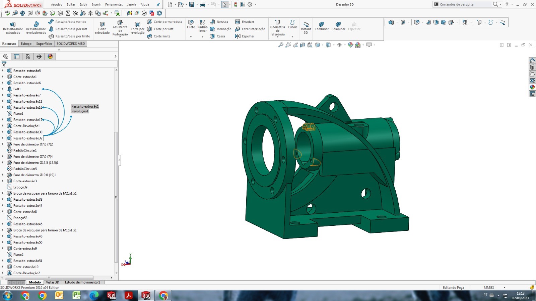Screen dimensions: 536x301
Task: Click the Curvas tool icon
Action: point(292,24)
